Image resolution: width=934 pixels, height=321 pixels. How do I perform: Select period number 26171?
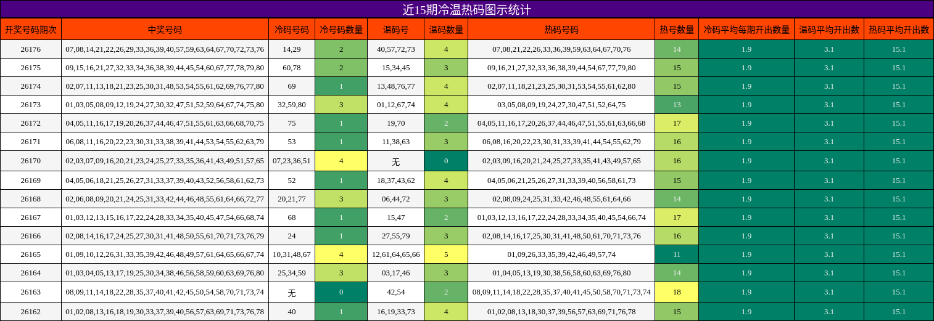point(31,142)
